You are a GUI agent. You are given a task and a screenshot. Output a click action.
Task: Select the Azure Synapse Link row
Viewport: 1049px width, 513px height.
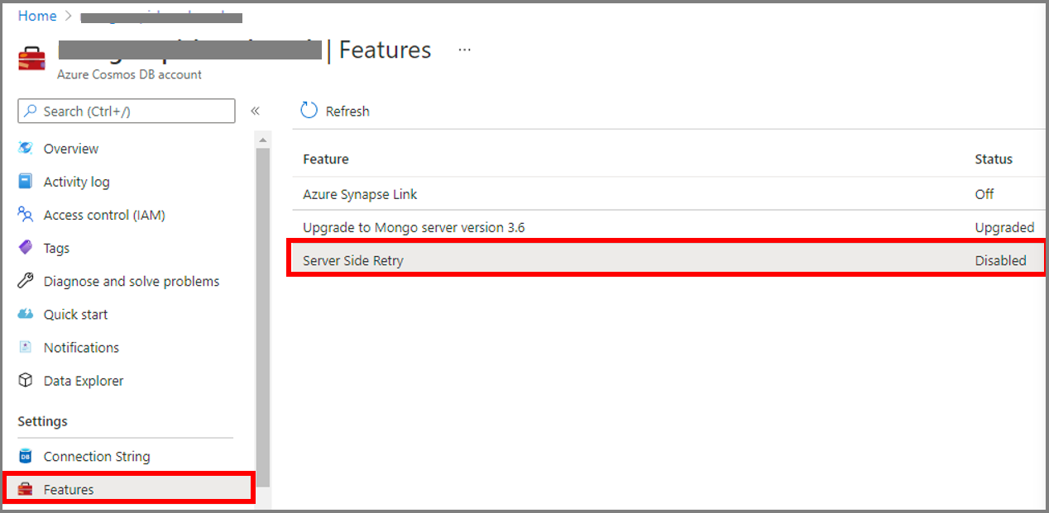[668, 194]
